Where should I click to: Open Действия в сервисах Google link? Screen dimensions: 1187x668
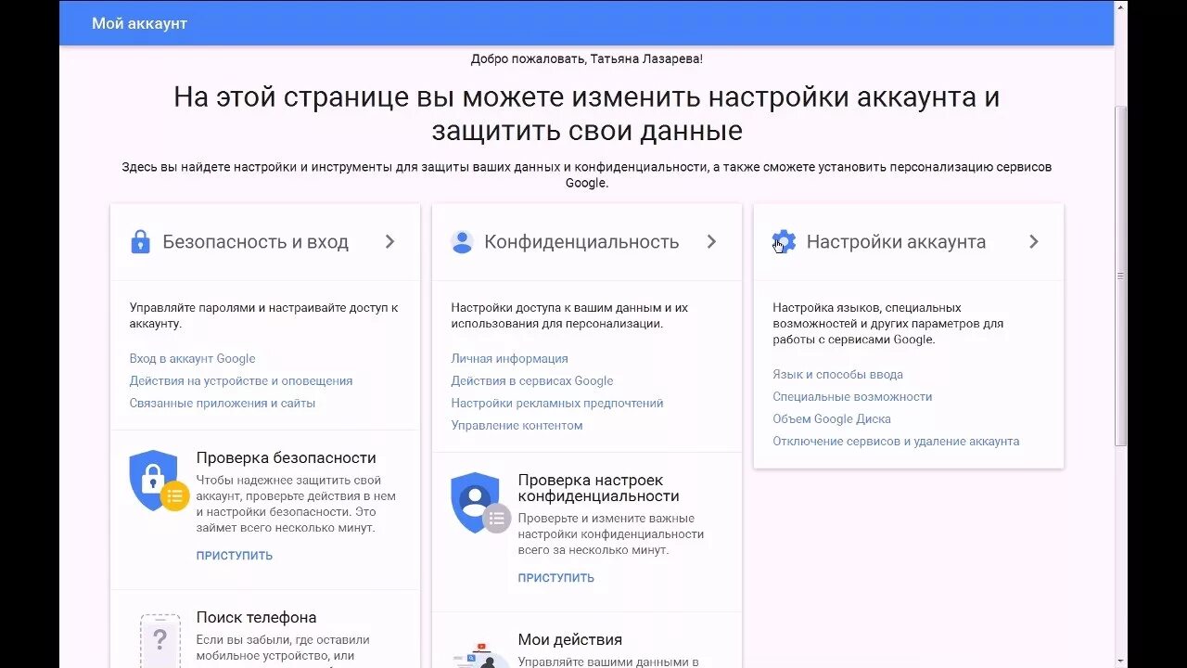point(532,381)
